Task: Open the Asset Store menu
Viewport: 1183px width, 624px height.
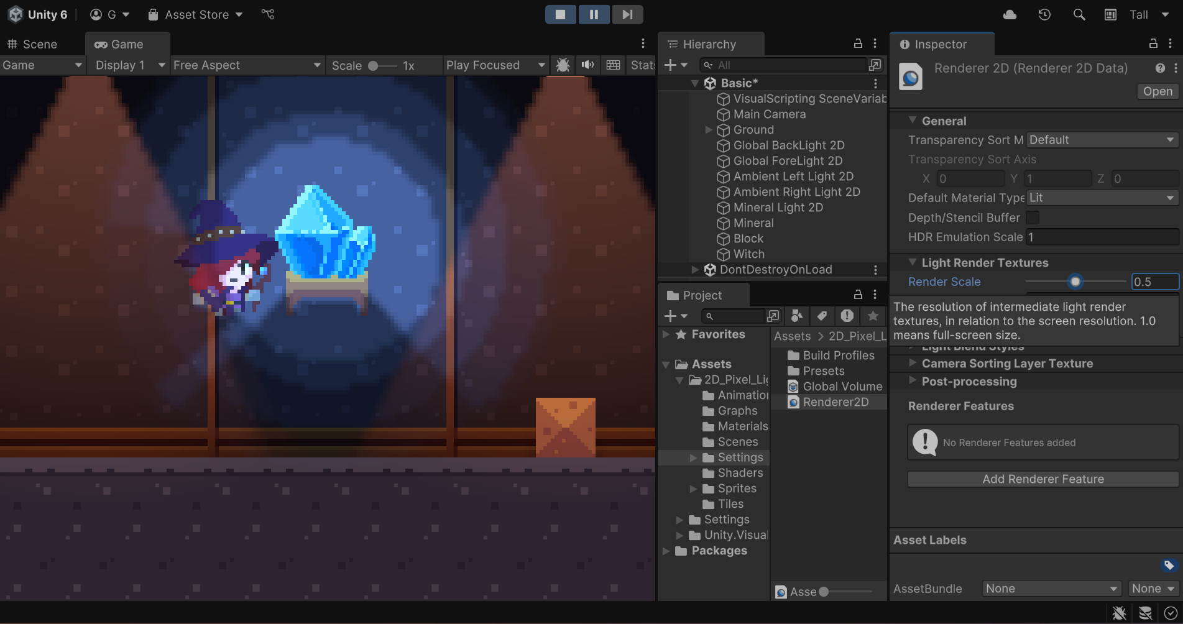Action: 196,14
